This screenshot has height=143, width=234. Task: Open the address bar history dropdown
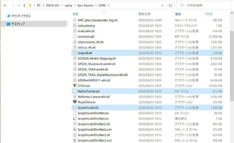click(162, 6)
